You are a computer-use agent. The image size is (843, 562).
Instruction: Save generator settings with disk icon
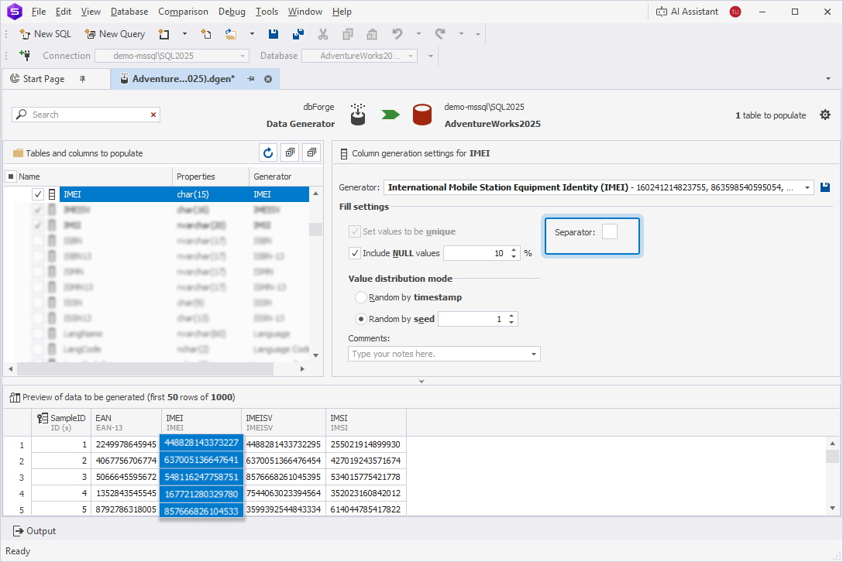825,187
